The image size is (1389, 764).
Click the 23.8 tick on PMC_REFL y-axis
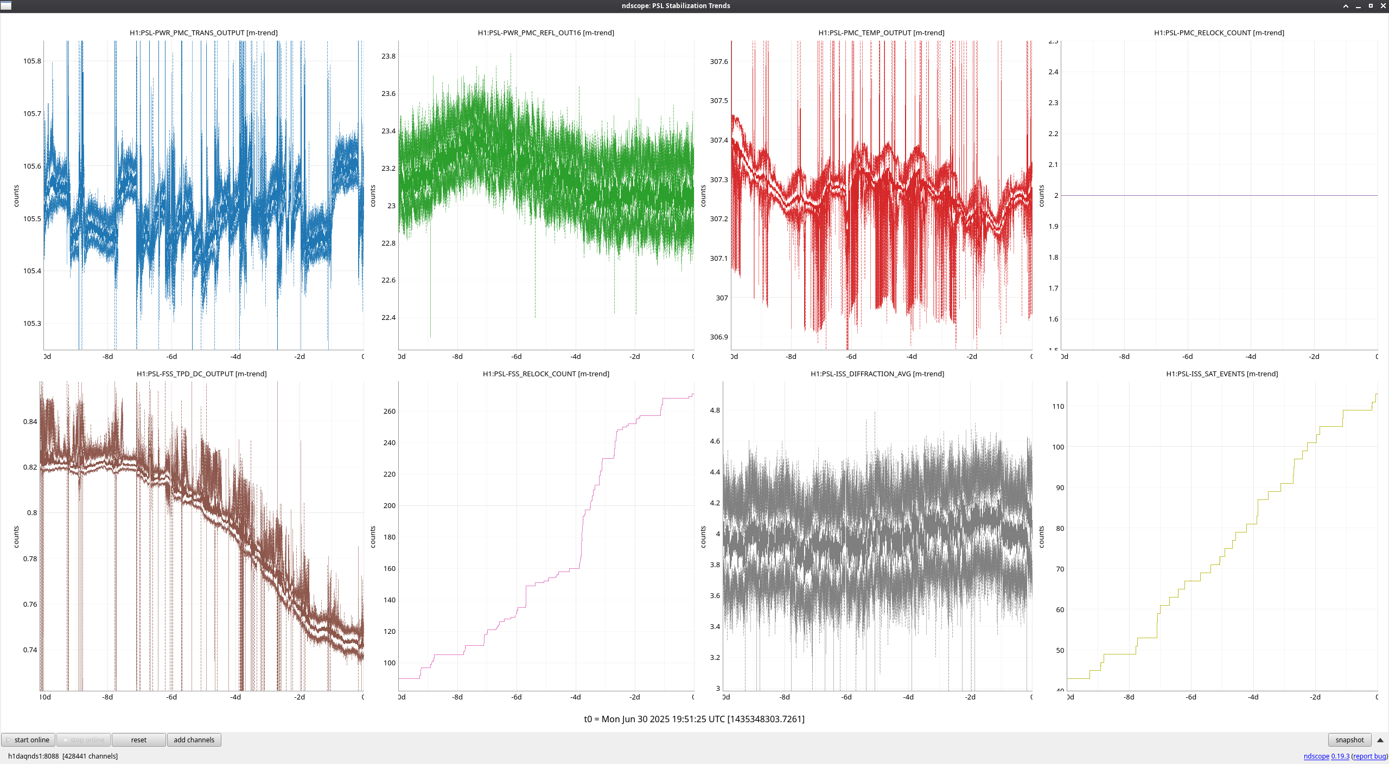pos(388,56)
